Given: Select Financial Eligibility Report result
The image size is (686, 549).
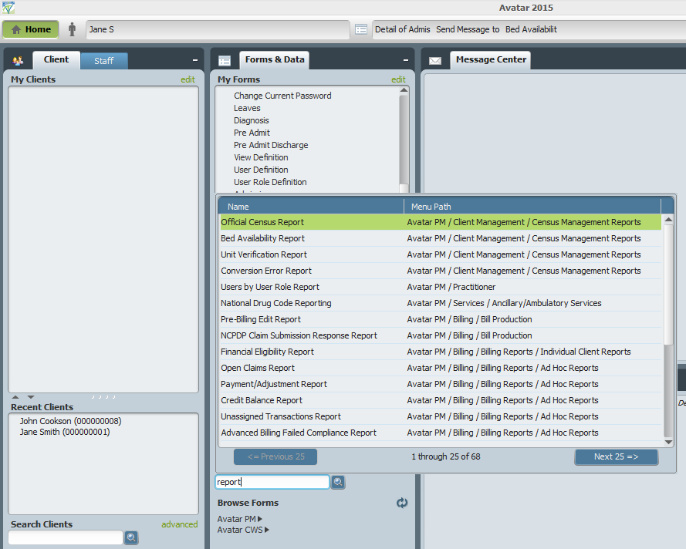Looking at the screenshot, I should (441, 352).
